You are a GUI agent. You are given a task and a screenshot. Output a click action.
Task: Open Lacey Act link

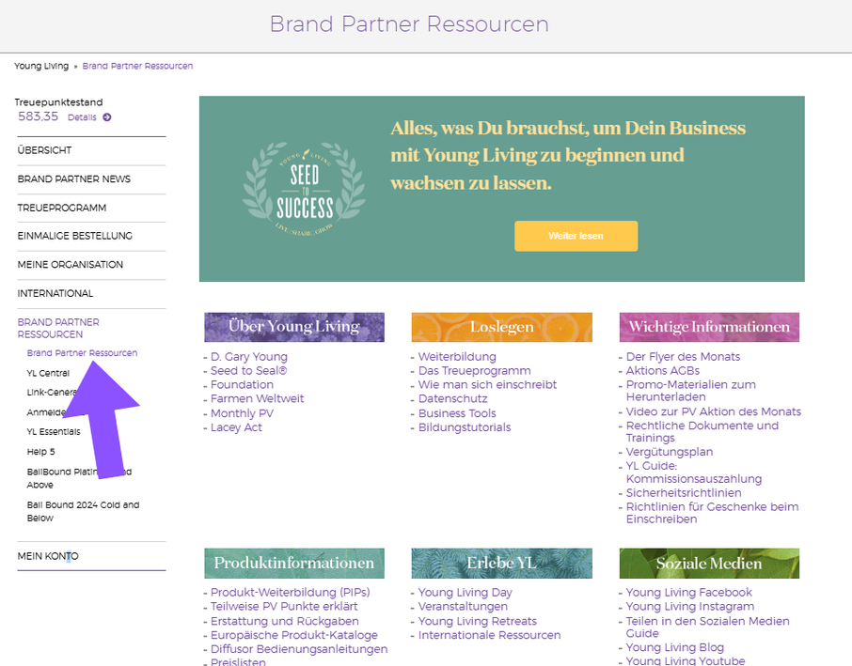pos(236,427)
